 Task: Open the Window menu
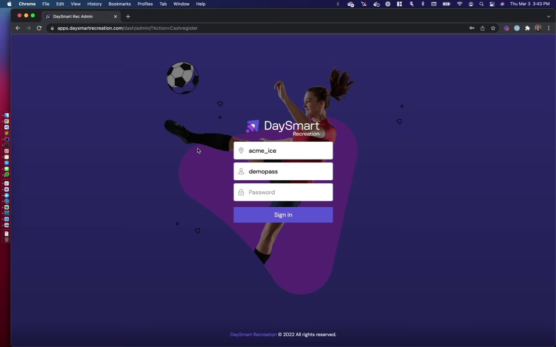pos(181,4)
